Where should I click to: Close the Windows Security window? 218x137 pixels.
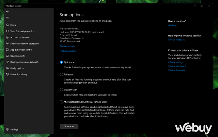click(209, 6)
